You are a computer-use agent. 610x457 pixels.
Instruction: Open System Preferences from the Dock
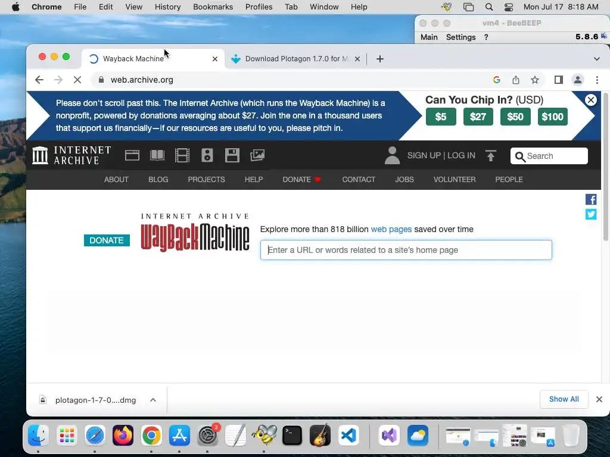[208, 435]
